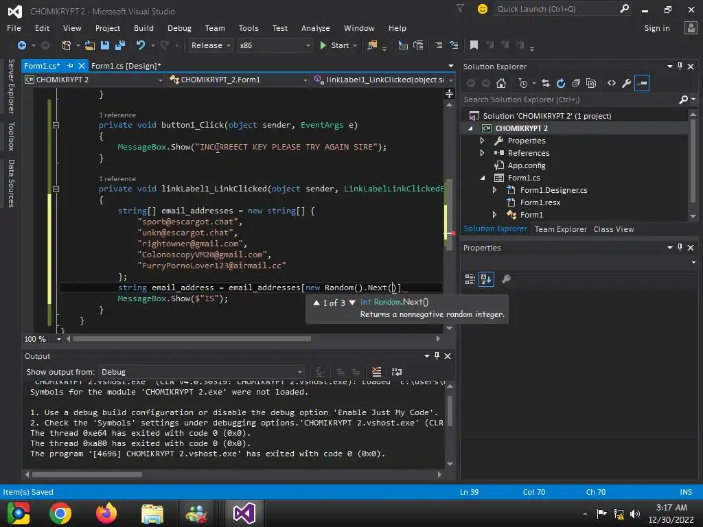Click Sync with Active Document icon

(546, 83)
